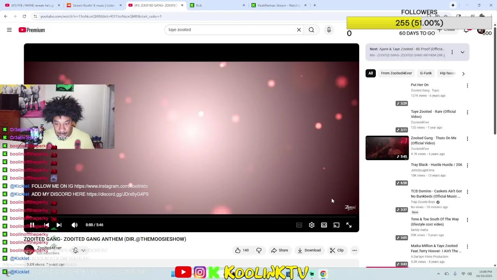Select the 'Hip house' filter chip
The image size is (497, 280).
point(448,73)
